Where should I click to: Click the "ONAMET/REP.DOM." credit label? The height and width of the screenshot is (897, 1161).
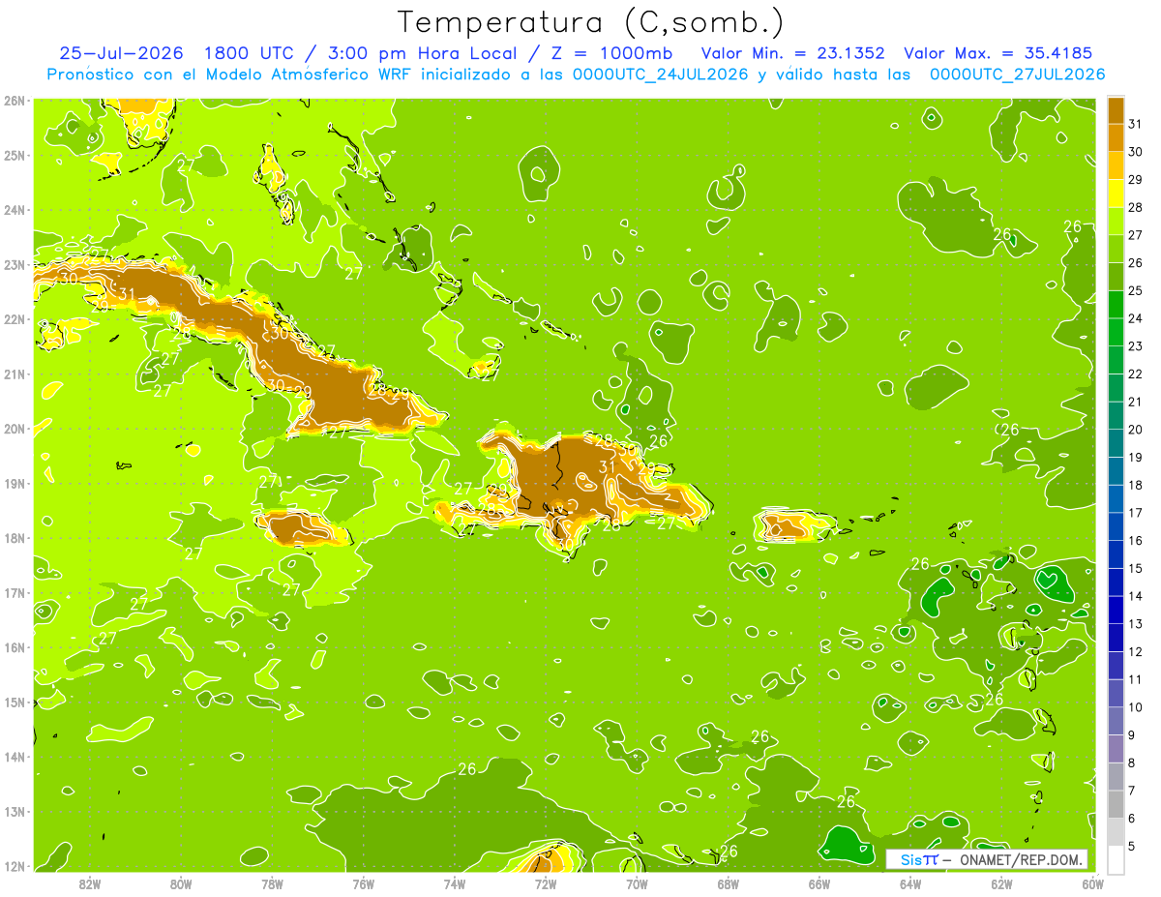click(1022, 860)
